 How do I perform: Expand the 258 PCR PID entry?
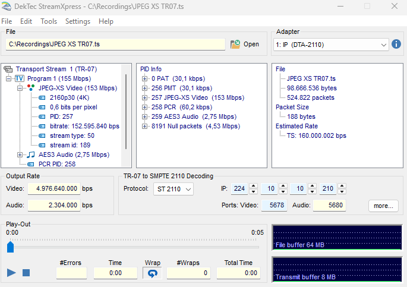pyautogui.click(x=144, y=107)
